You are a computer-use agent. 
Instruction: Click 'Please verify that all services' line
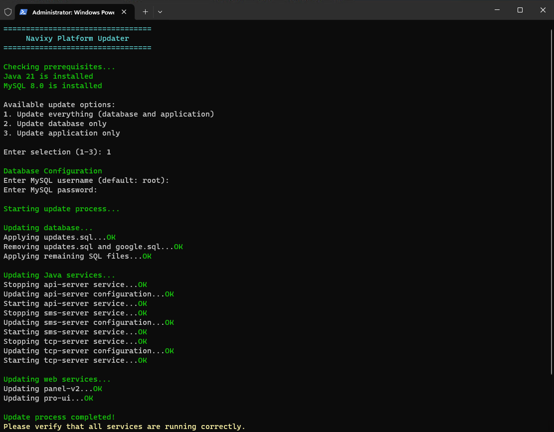[x=124, y=427]
